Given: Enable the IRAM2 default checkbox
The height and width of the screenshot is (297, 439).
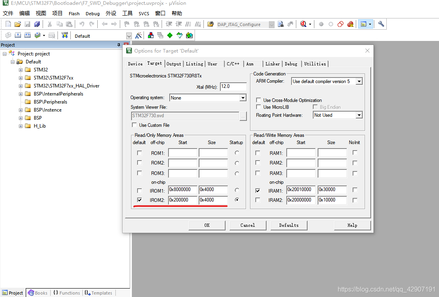Looking at the screenshot, I should tap(258, 200).
